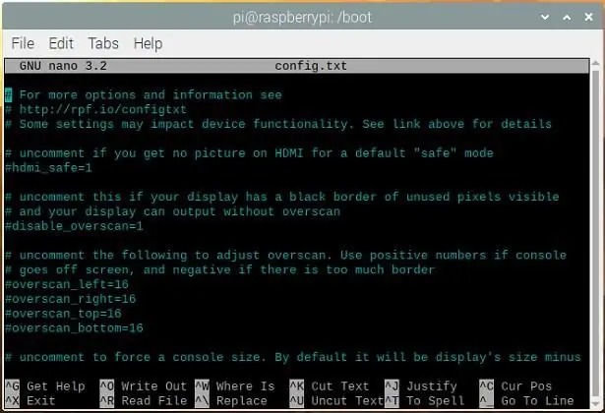Click the ^K Cut Text shortcut
605x413 pixels.
point(330,386)
